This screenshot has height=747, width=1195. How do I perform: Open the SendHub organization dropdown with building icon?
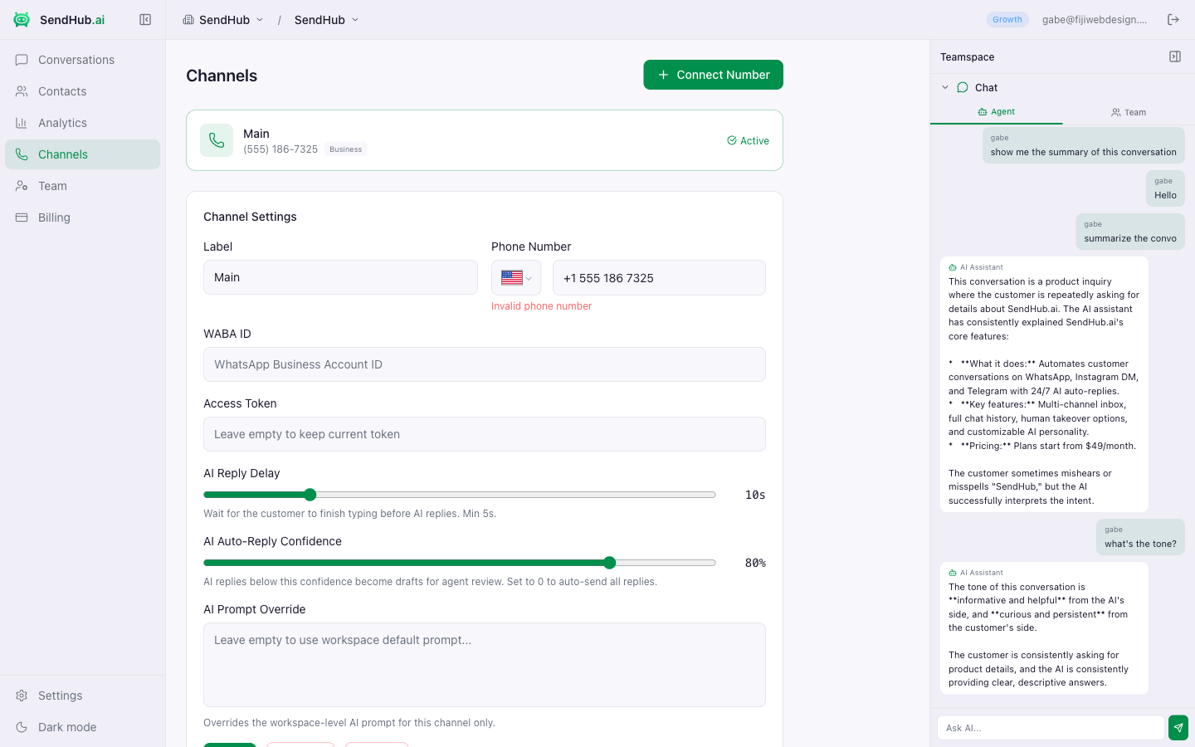click(x=223, y=20)
